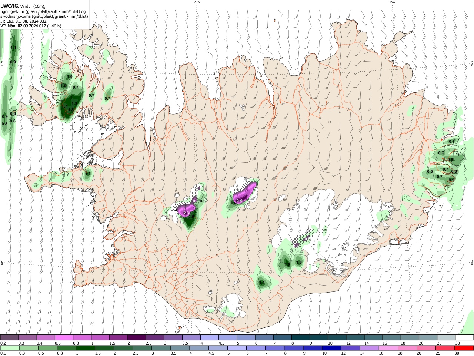The height and width of the screenshot is (356, 474).
Task: Click the 'IT: Lau. 31. 08. 2024 03Z' line
Action: pos(24,21)
